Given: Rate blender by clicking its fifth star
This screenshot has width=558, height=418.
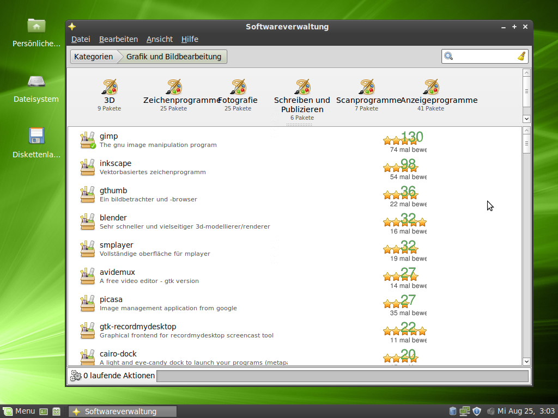Looking at the screenshot, I should (x=422, y=222).
